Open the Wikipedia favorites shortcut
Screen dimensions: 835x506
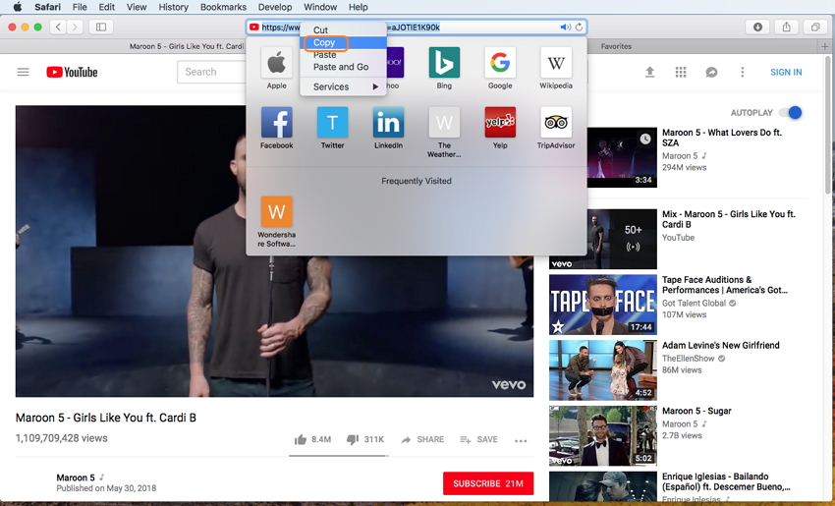pos(556,63)
